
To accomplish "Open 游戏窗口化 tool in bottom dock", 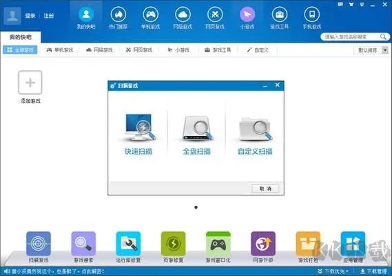I will pos(218,247).
